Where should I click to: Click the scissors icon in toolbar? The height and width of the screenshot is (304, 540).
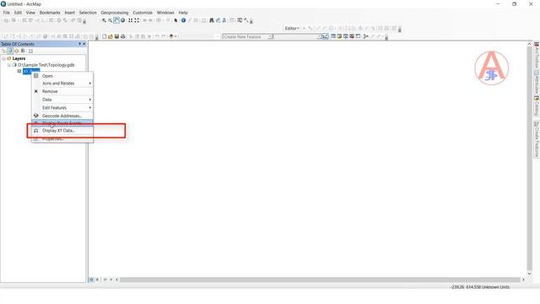365,36
